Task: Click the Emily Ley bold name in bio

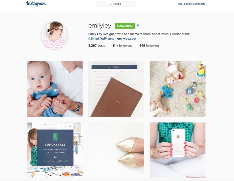Action: [x=95, y=34]
